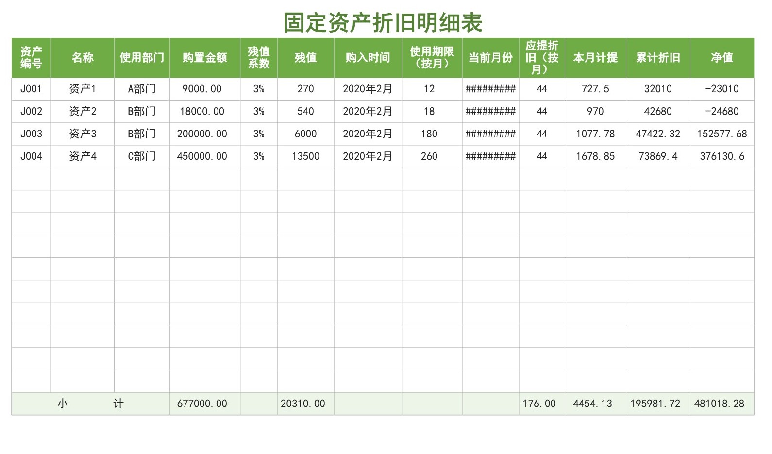Screen dimensions: 772x454
Task: Click the 资产3 name cell
Action: click(x=83, y=134)
